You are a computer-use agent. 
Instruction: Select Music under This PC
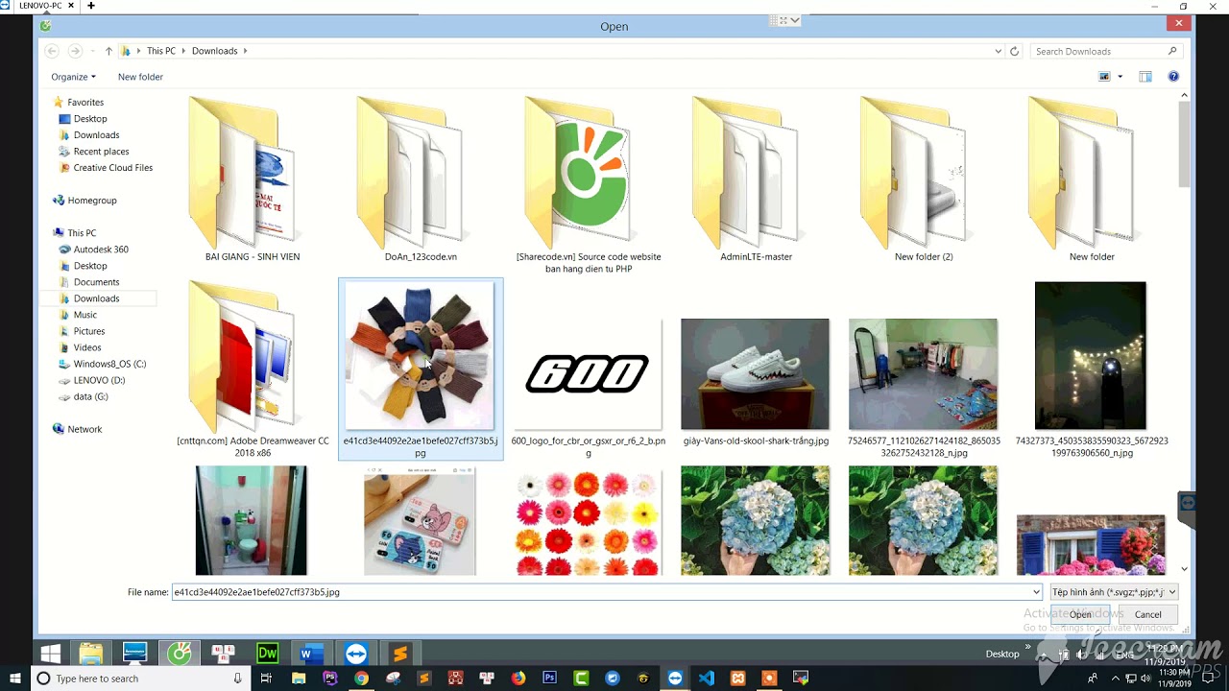(85, 315)
